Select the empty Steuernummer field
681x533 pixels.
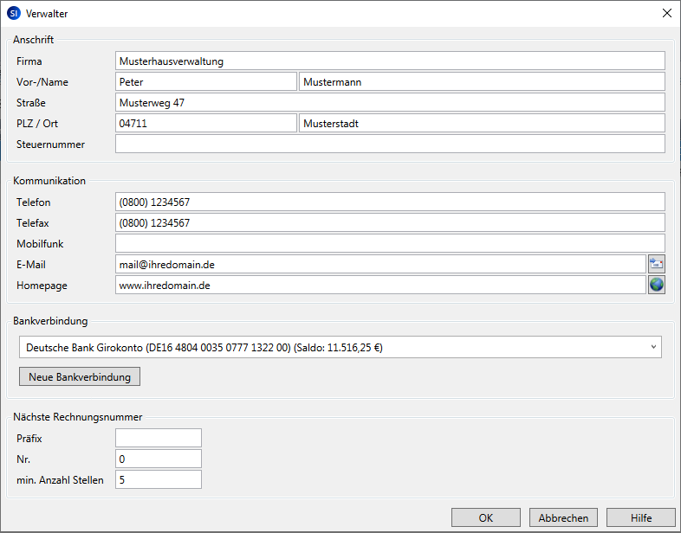390,144
